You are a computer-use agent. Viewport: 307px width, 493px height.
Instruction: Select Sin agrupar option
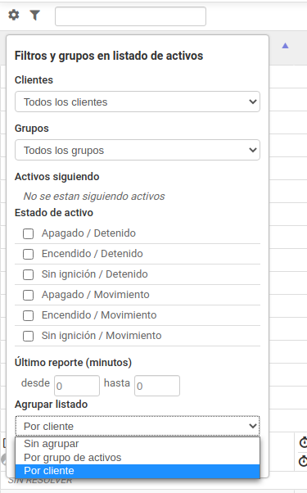138,444
